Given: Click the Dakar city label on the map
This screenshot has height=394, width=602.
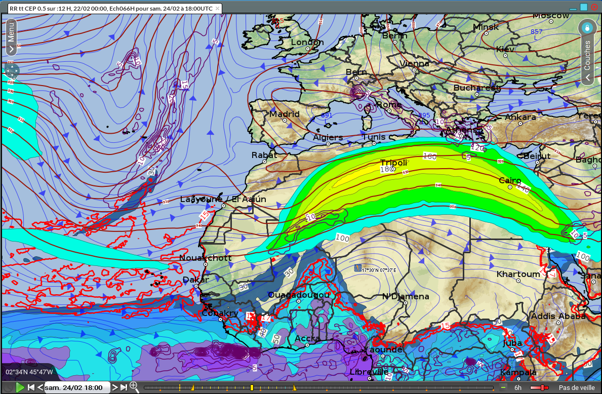Looking at the screenshot, I should 196,280.
